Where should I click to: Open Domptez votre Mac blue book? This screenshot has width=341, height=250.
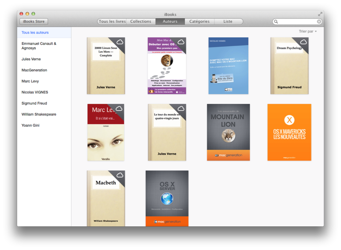(228, 66)
